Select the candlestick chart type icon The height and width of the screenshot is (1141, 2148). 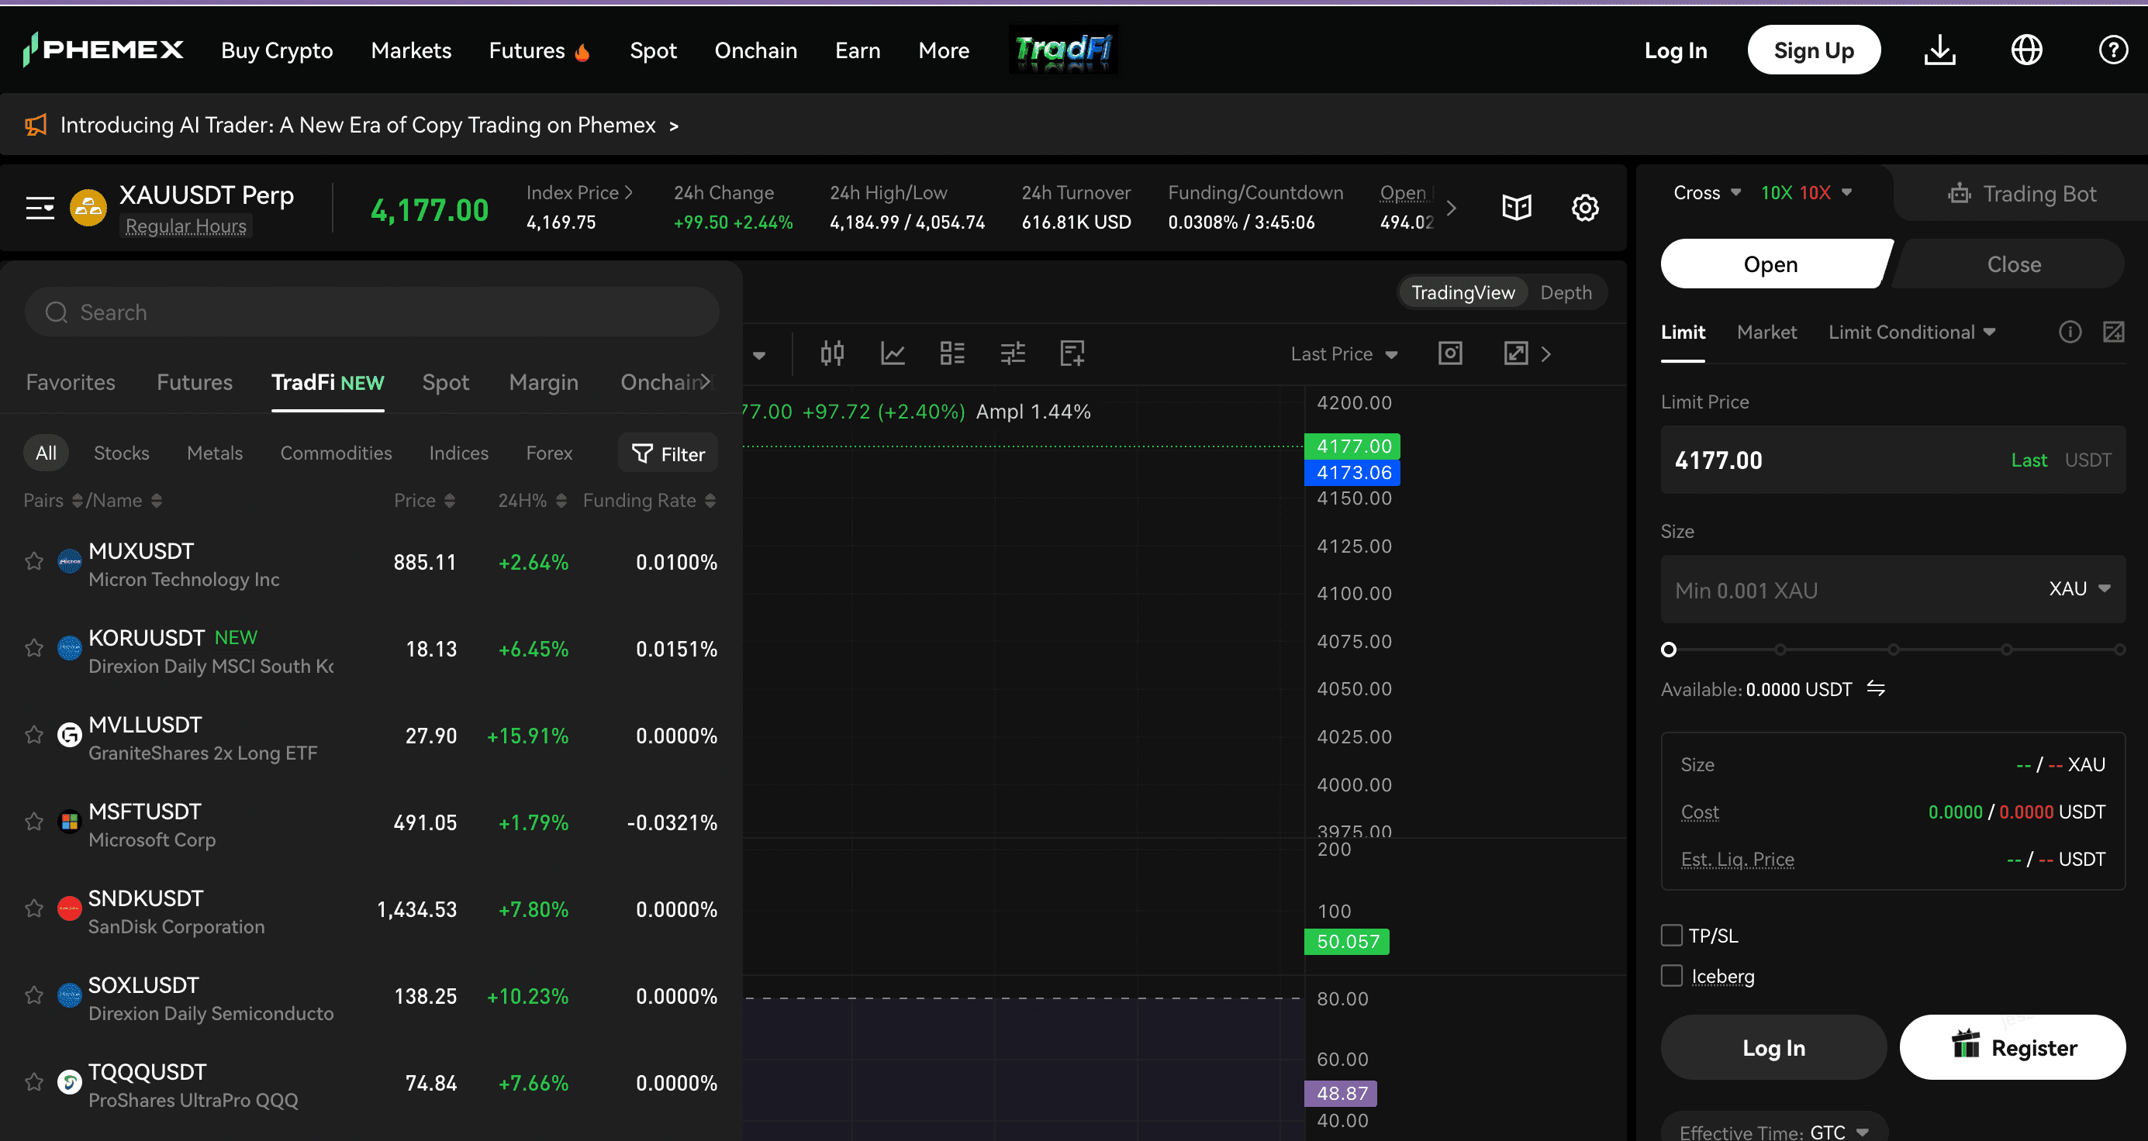click(832, 353)
